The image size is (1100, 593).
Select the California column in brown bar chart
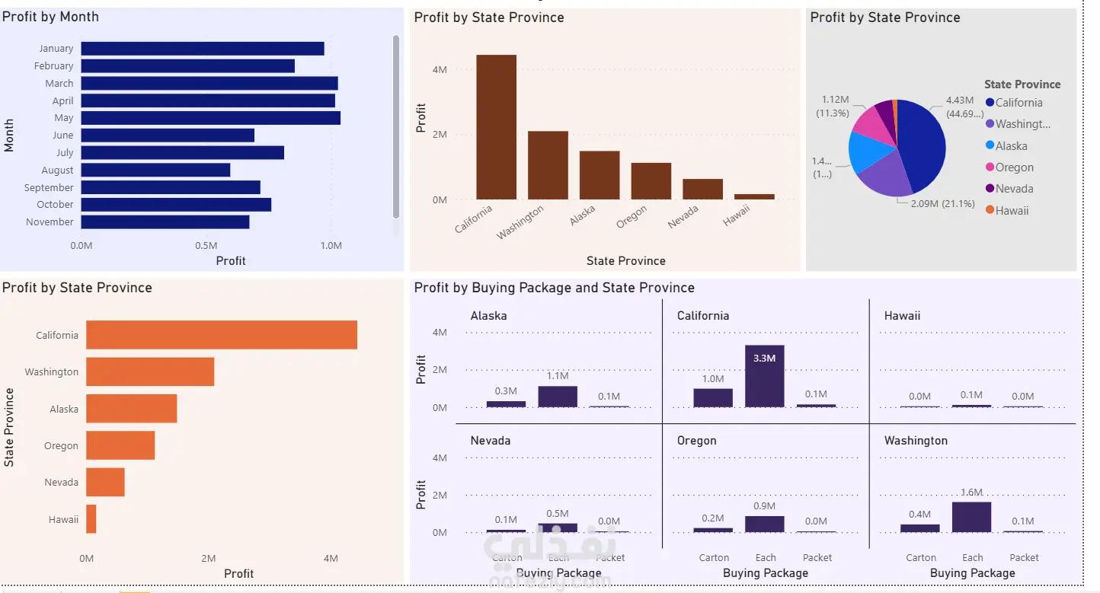497,127
